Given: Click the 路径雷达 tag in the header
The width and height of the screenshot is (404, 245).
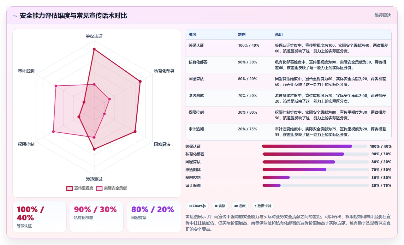Looking at the screenshot, I should (383, 15).
